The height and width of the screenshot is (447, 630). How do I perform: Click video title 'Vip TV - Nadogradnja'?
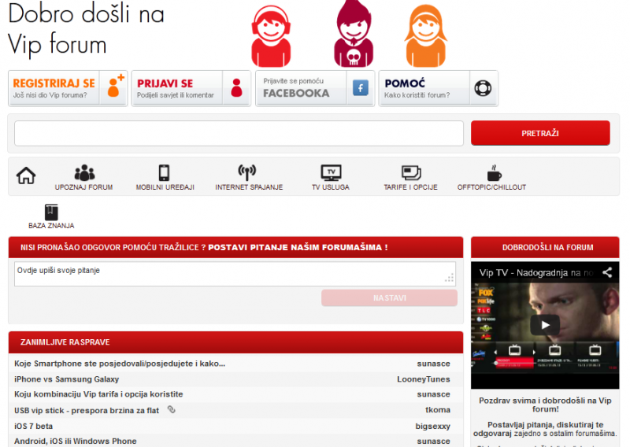(536, 273)
